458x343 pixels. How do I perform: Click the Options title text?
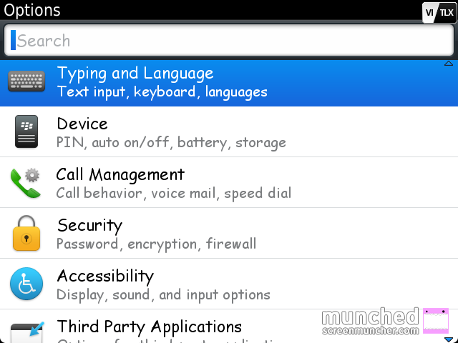click(x=32, y=10)
